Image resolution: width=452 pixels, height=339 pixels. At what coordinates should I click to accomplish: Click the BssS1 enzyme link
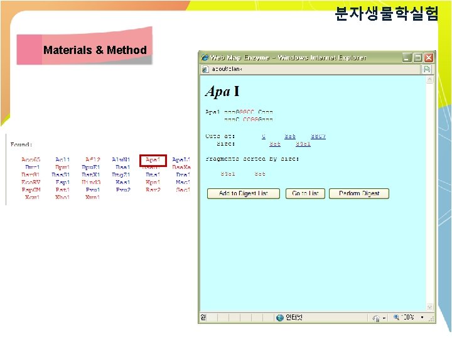[x=61, y=175]
